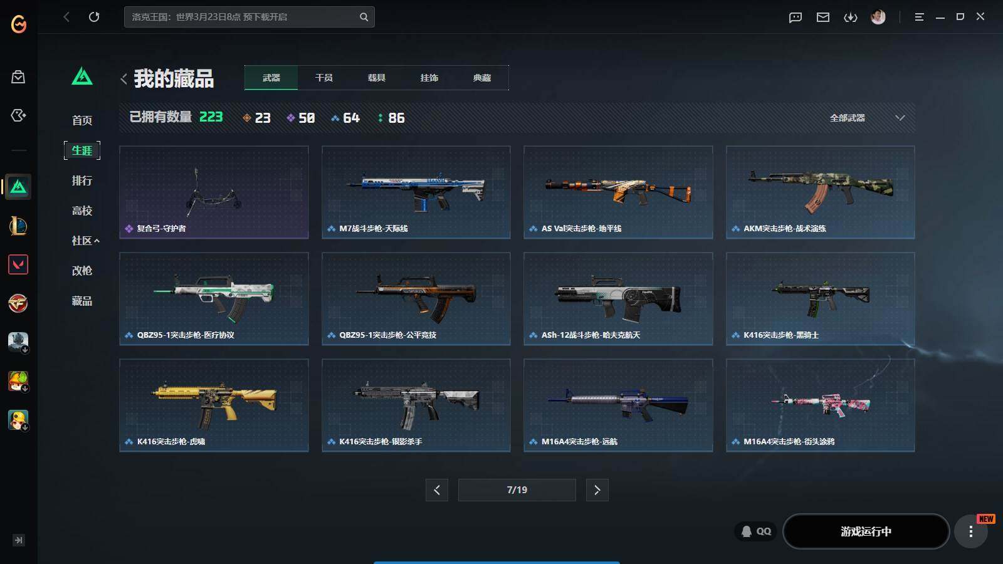Open the store bag icon in sidebar

[x=18, y=76]
